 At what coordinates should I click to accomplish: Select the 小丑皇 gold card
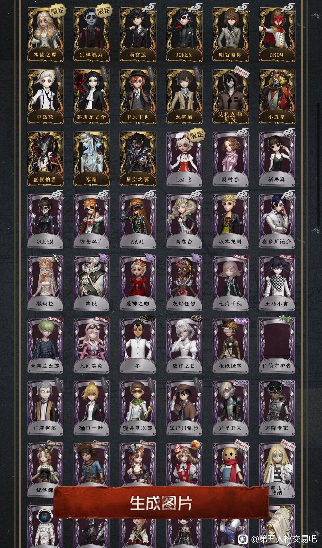click(x=277, y=96)
